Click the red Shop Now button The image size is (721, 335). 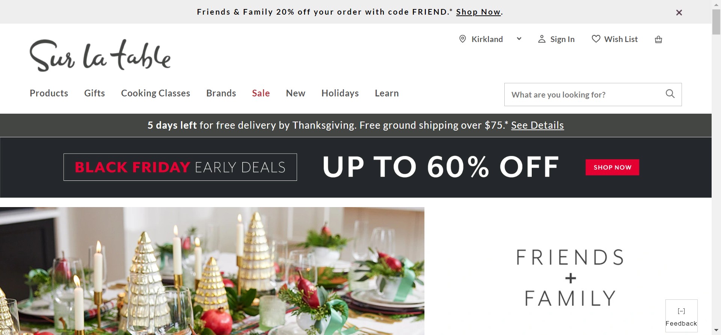pos(612,167)
